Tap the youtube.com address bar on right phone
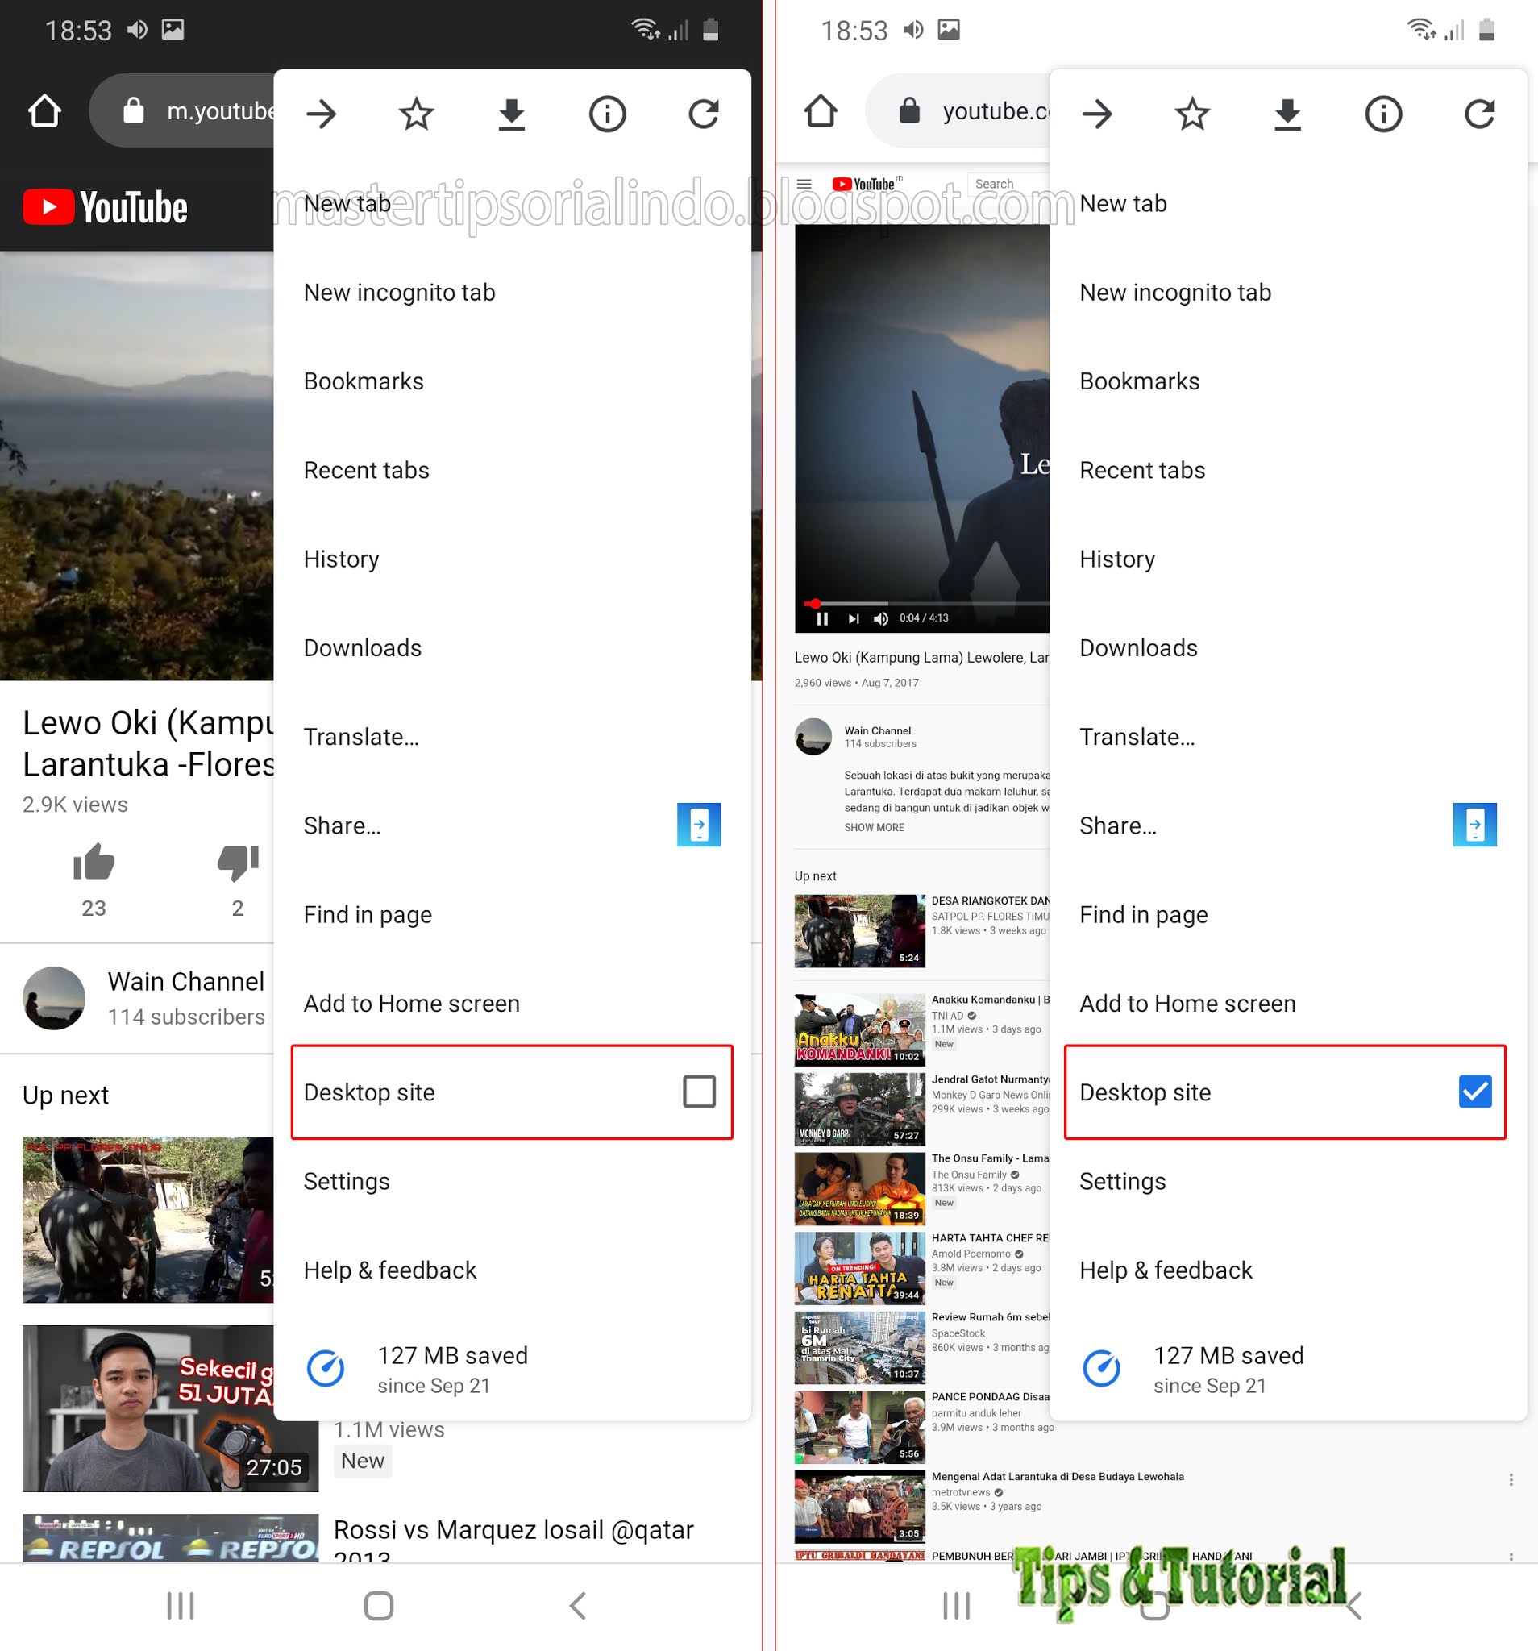The height and width of the screenshot is (1651, 1538). 958,110
